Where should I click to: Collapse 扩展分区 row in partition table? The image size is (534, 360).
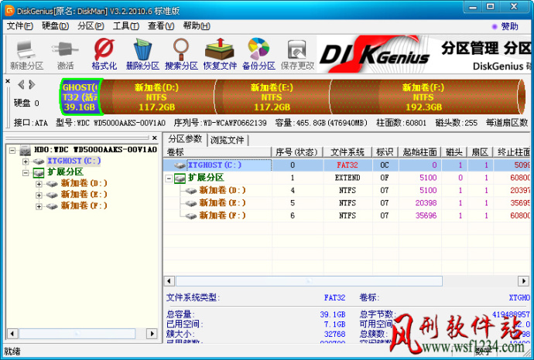[x=169, y=178]
